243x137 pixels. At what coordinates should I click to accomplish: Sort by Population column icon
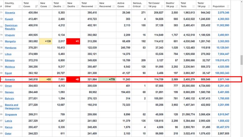pos(228,6)
